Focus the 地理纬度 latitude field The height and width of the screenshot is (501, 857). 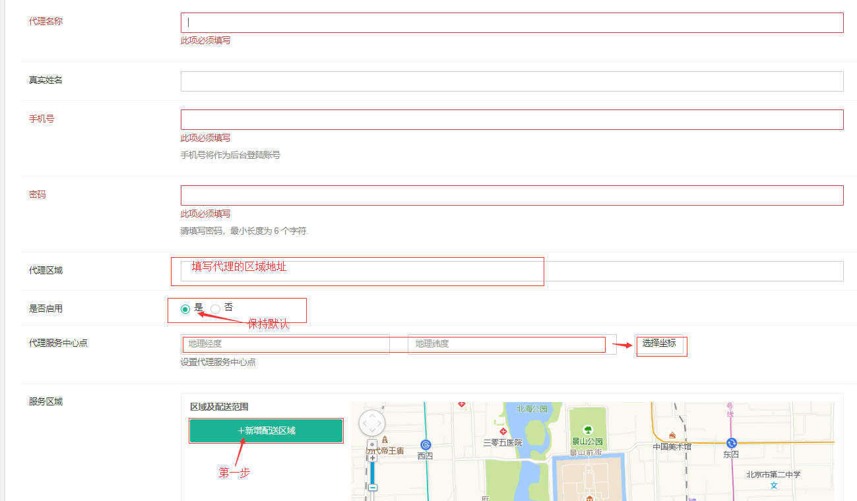(x=512, y=344)
